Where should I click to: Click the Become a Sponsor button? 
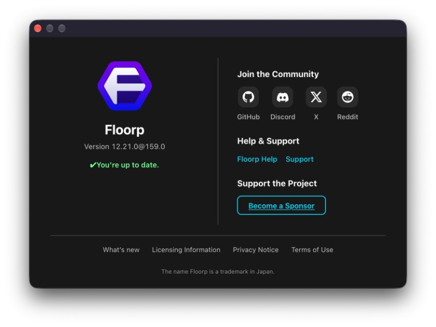(281, 205)
